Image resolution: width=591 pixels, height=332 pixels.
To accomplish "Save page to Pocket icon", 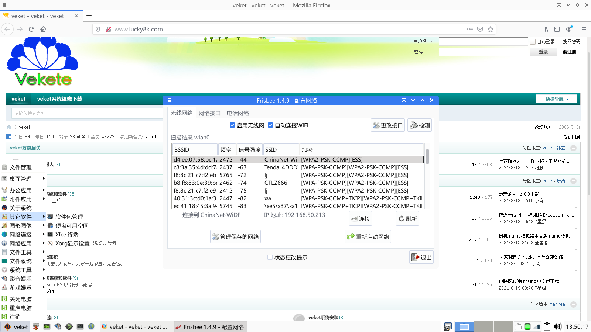I will (480, 29).
